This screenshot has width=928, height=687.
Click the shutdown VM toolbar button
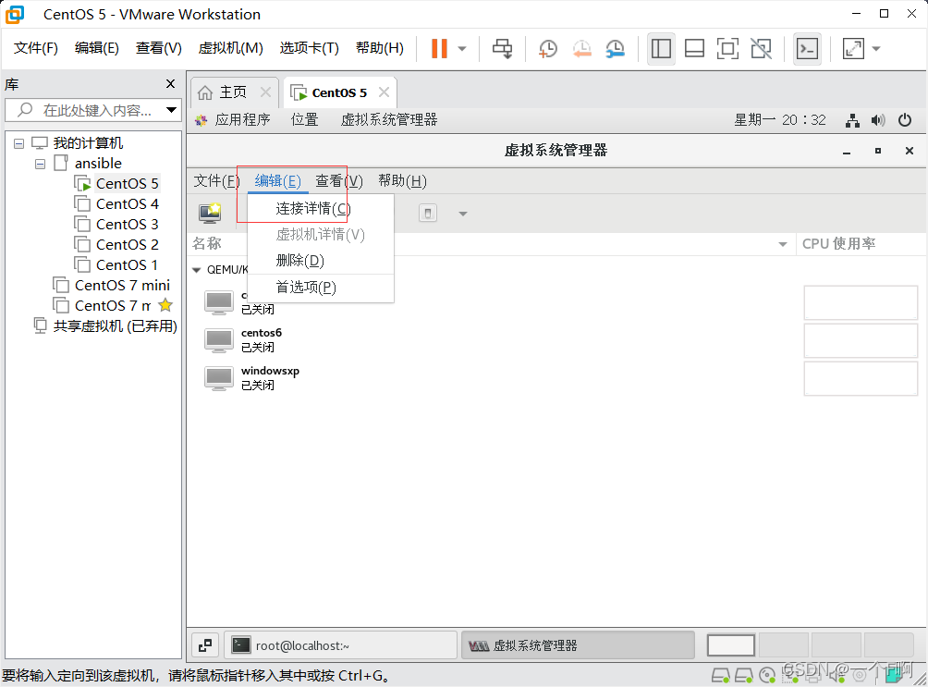point(427,214)
